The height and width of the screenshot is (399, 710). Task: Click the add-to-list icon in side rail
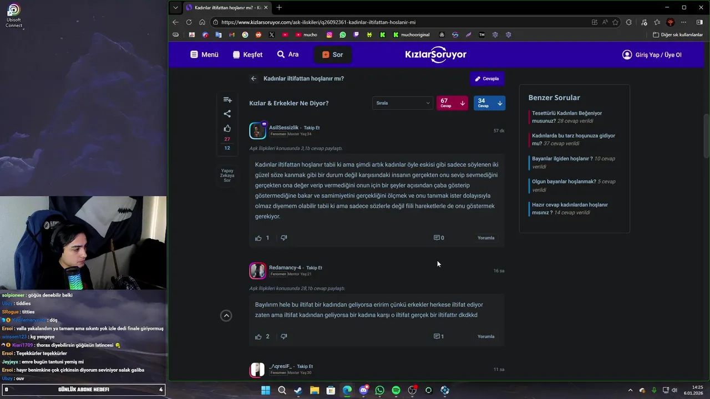227,100
